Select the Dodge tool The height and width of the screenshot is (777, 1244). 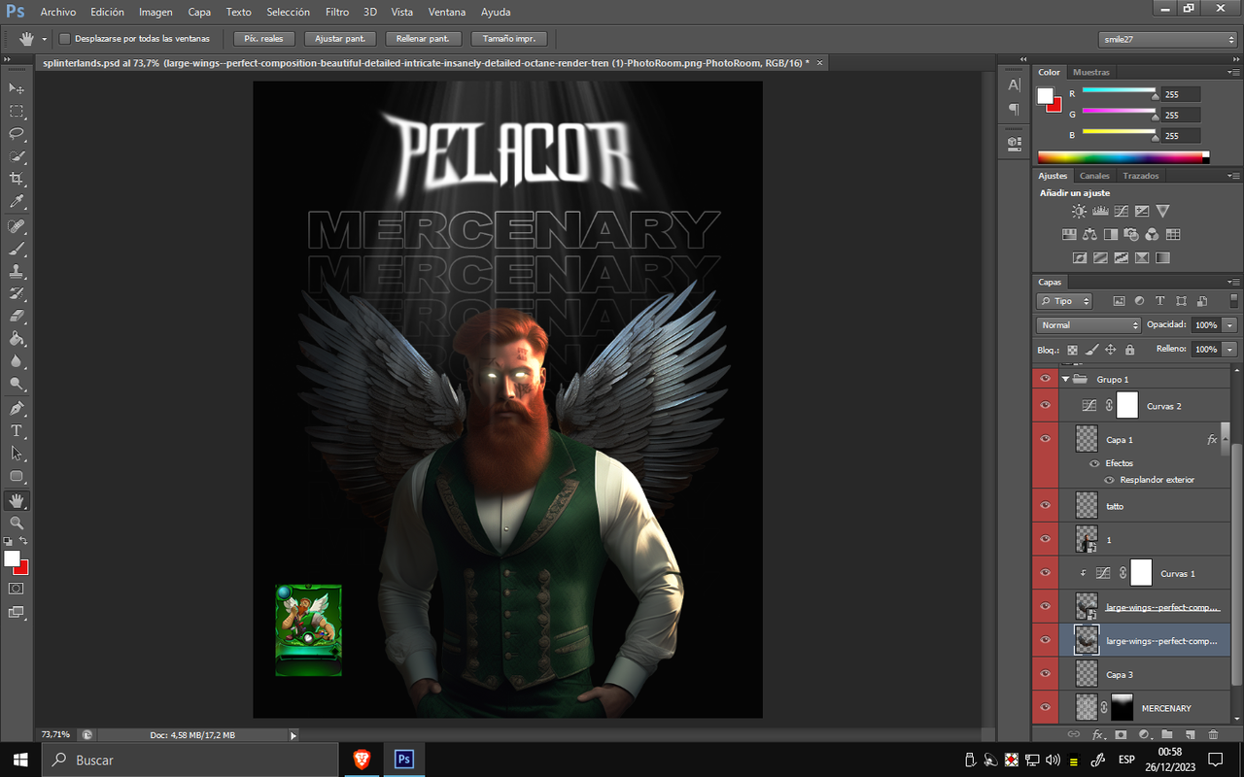[17, 385]
